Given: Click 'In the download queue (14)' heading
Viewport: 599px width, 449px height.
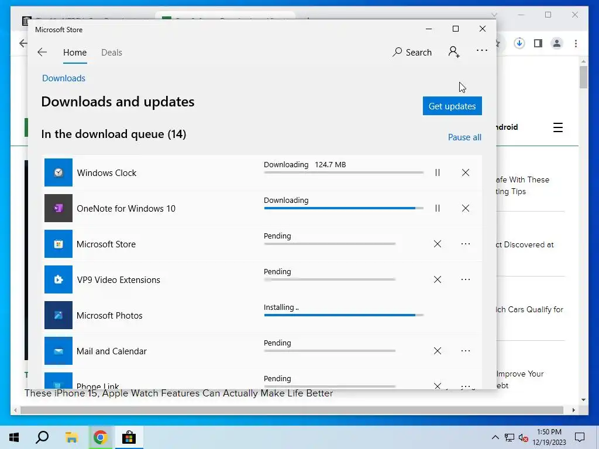Looking at the screenshot, I should (113, 134).
